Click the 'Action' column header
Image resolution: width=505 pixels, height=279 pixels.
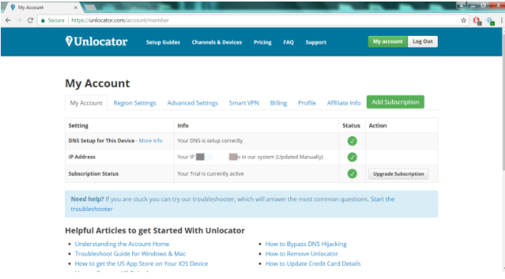coord(377,125)
